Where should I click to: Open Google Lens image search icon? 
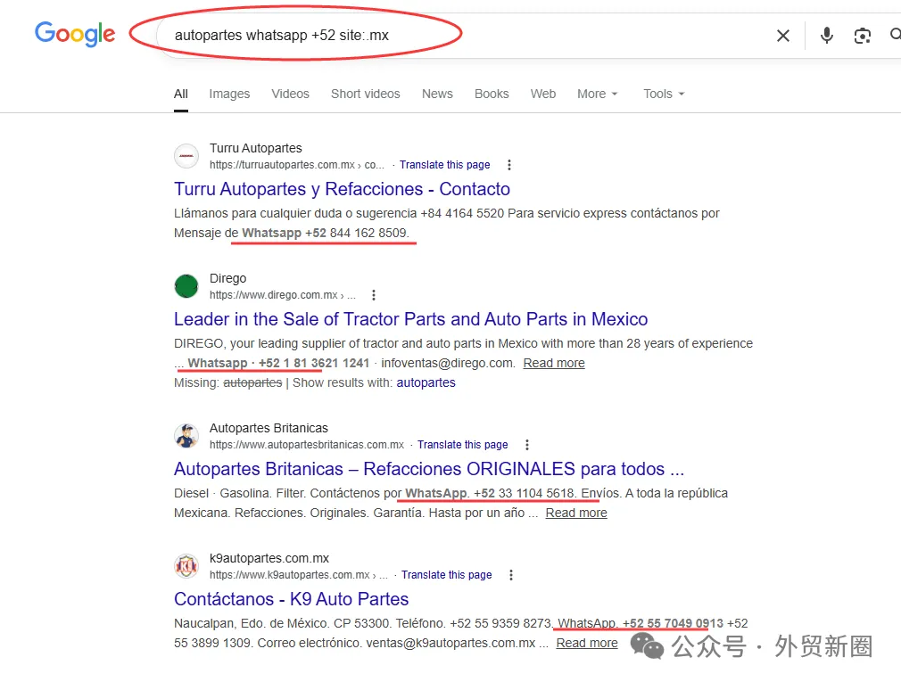click(x=862, y=36)
